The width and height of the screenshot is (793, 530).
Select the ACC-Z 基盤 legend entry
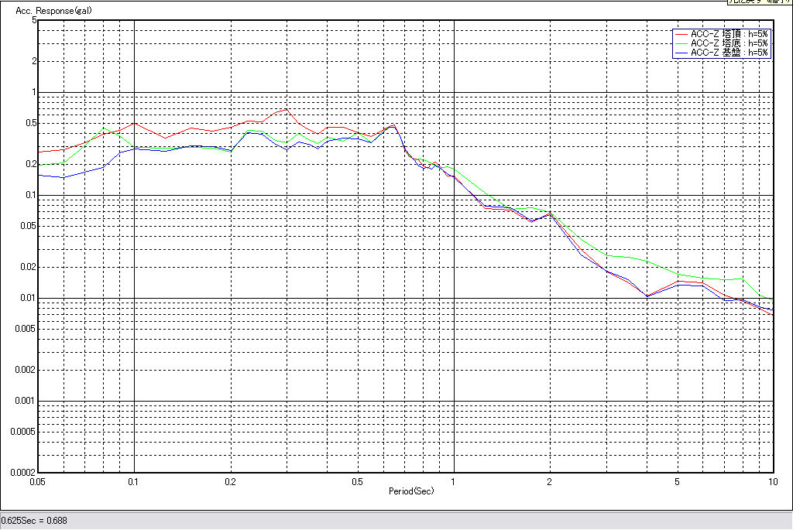(x=729, y=53)
